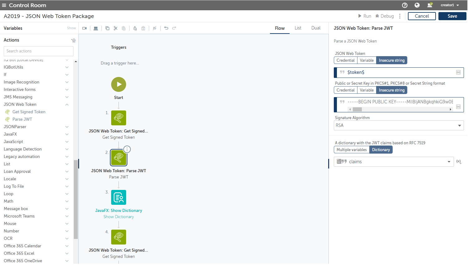Switch to the Dual view tab
The width and height of the screenshot is (468, 265).
pyautogui.click(x=316, y=28)
